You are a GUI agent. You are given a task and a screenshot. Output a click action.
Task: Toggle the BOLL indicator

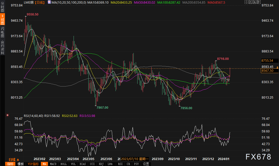click(64, 164)
